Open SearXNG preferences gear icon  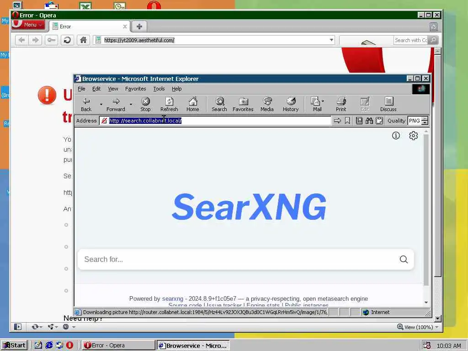[x=413, y=136]
